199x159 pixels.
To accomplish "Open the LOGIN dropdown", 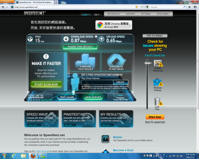I will point(86,15).
